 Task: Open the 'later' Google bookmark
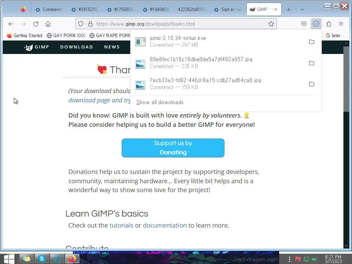point(333,35)
